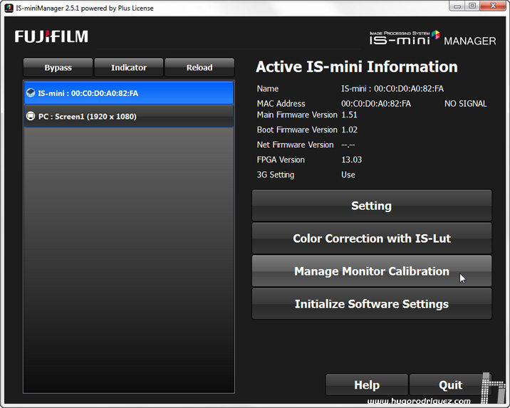Click FPGA Version value 13.03
This screenshot has width=510, height=408.
click(x=352, y=159)
